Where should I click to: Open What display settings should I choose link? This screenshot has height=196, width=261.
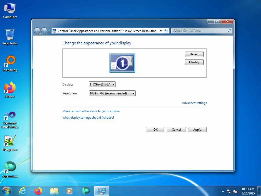pos(88,117)
